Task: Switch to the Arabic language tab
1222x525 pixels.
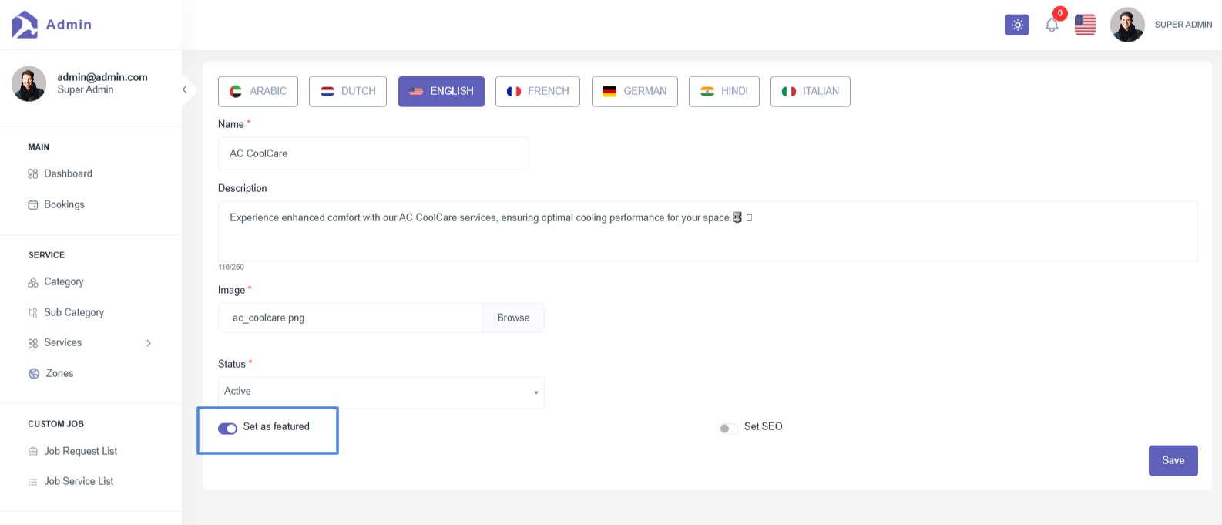Action: coord(257,91)
